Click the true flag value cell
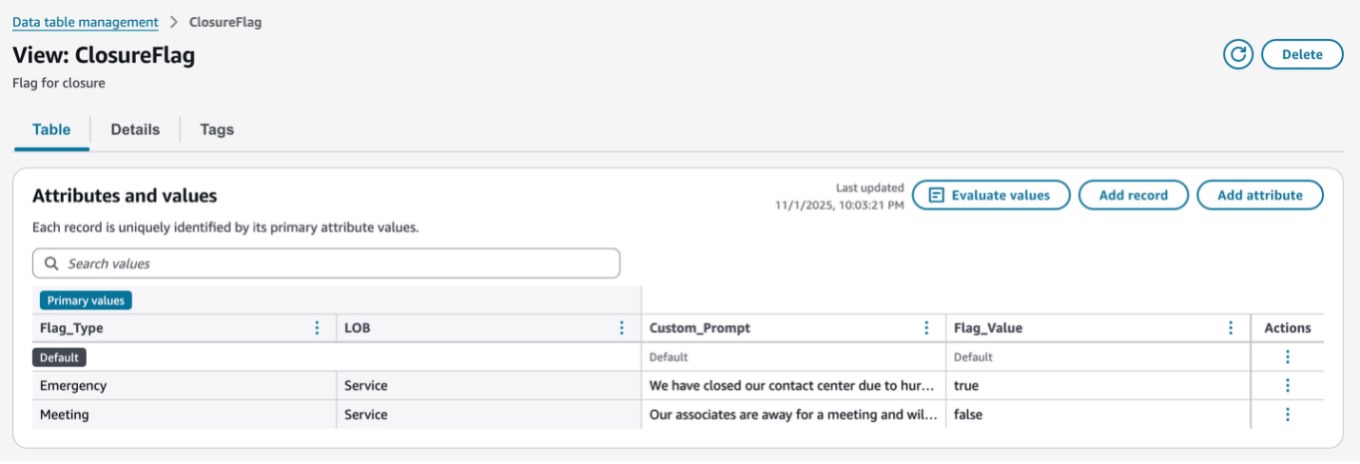This screenshot has height=464, width=1360. click(1098, 386)
